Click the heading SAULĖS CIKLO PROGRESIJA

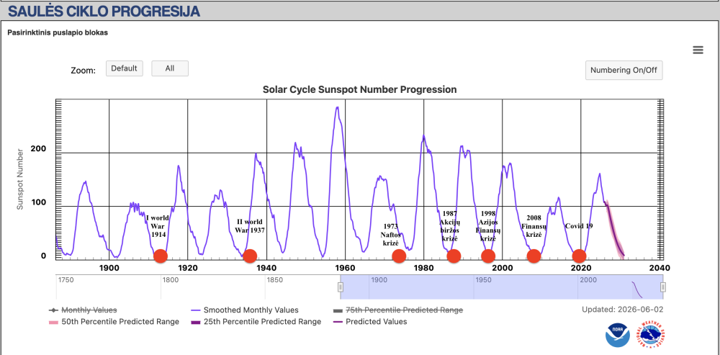104,12
